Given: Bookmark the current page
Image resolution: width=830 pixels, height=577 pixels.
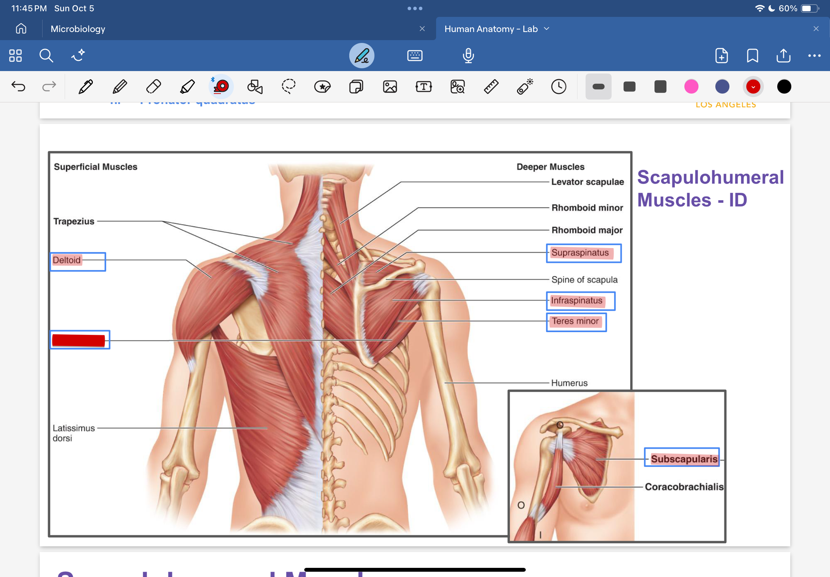Looking at the screenshot, I should pos(752,56).
